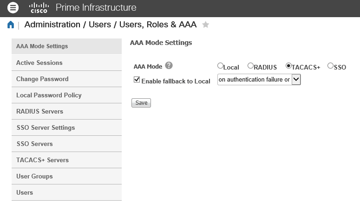360x203 pixels.
Task: Open the AAA Mode help icon
Action: tap(169, 66)
